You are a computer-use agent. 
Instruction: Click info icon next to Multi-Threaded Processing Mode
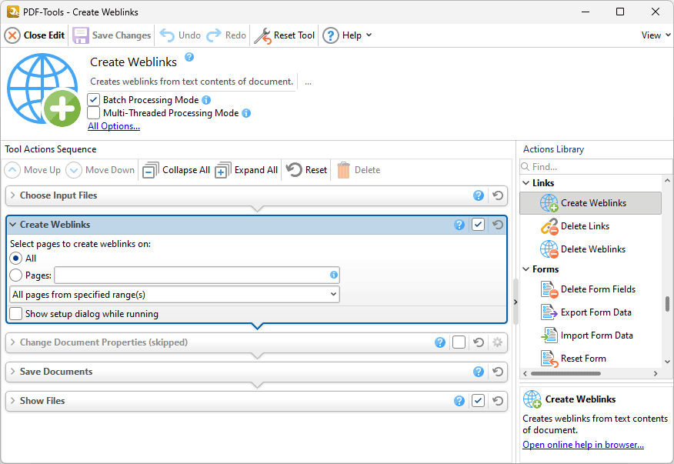click(246, 113)
